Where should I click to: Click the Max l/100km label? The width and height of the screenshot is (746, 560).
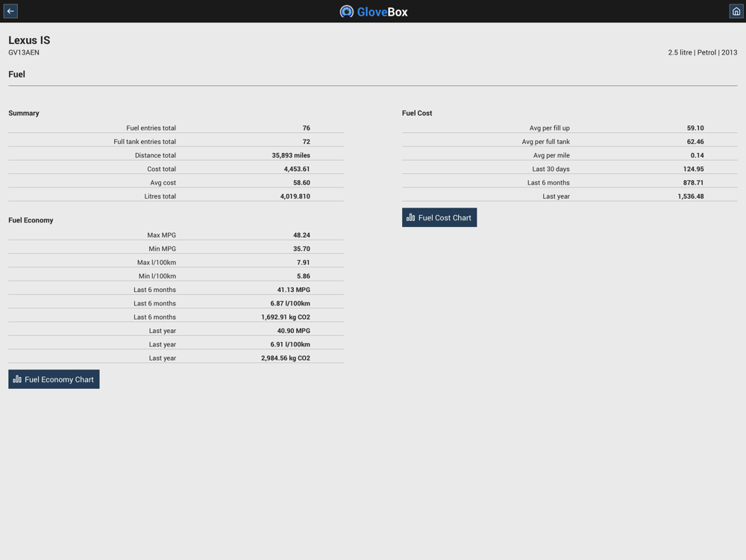[x=157, y=262]
